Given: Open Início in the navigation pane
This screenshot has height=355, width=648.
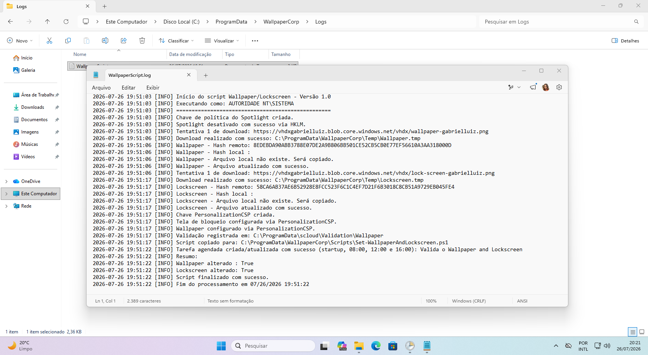Looking at the screenshot, I should (x=27, y=58).
